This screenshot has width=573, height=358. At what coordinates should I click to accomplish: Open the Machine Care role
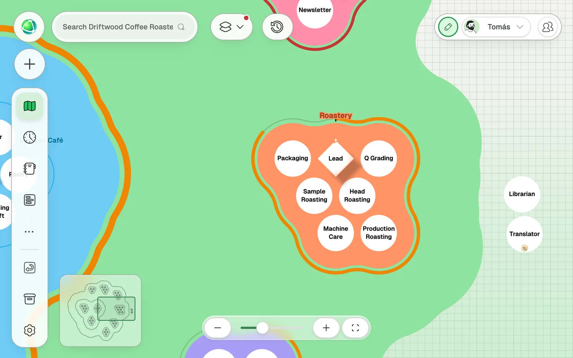click(x=336, y=233)
